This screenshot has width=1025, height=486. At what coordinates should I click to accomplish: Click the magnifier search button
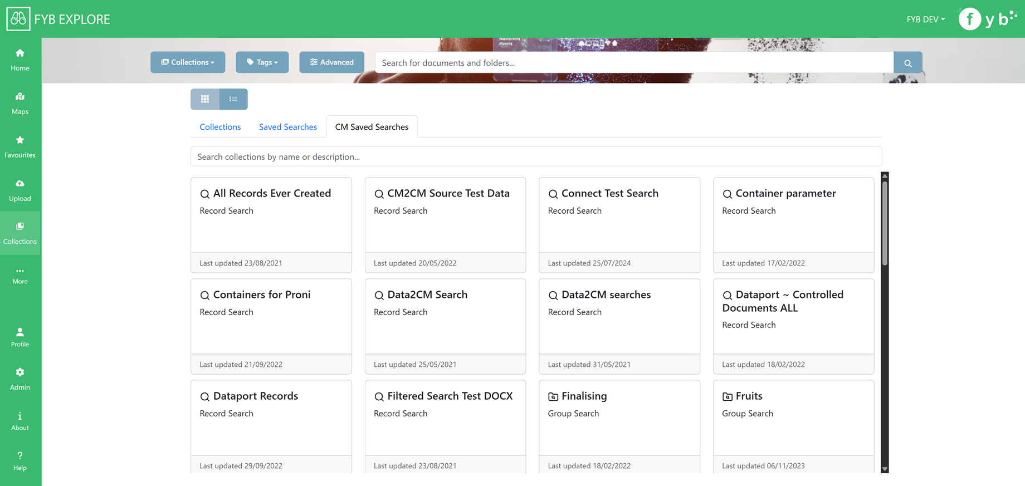coord(908,62)
